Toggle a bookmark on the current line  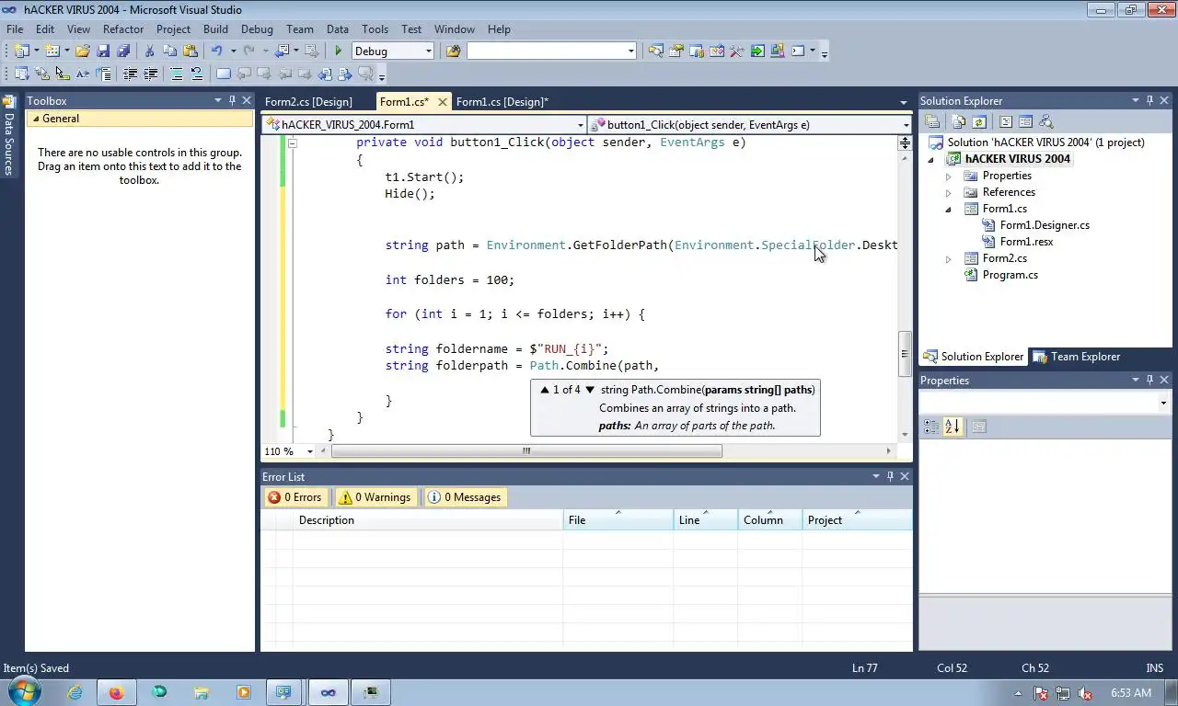pos(223,74)
